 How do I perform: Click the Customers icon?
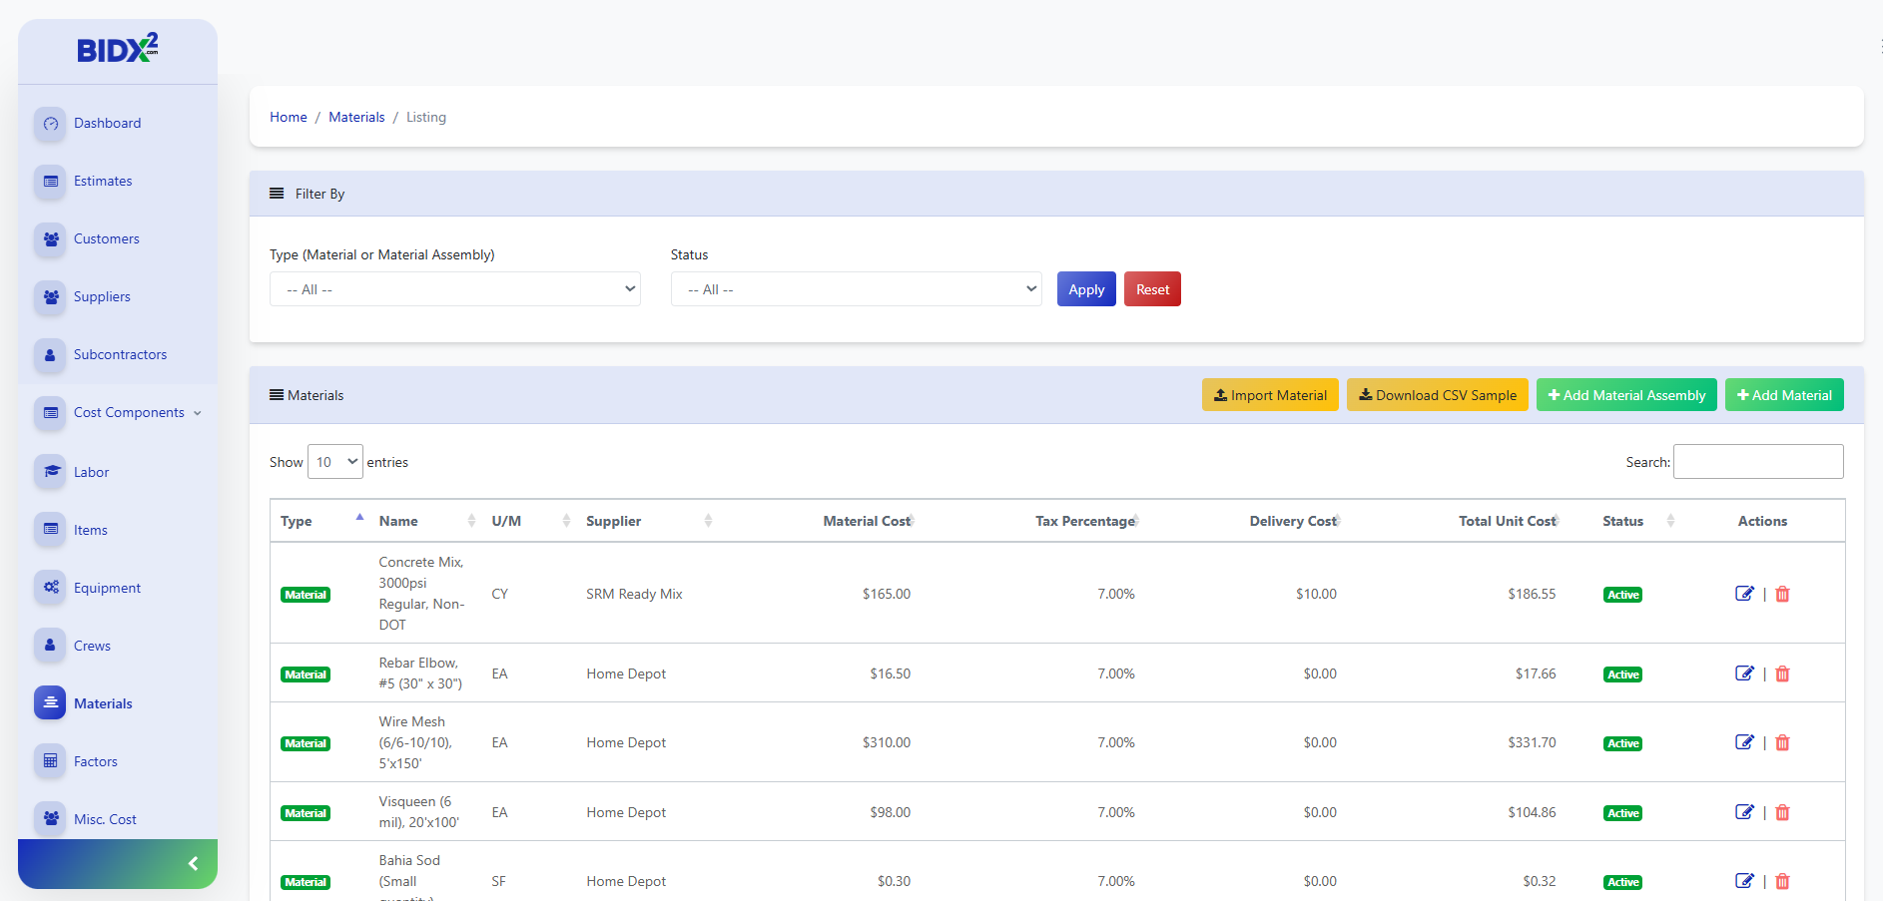point(50,238)
